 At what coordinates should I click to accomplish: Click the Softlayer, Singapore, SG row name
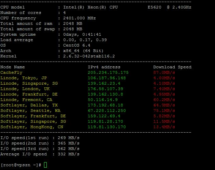coord(33,122)
